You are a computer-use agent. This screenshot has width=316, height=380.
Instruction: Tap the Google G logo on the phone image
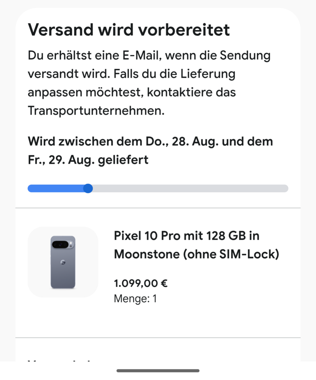pos(63,262)
